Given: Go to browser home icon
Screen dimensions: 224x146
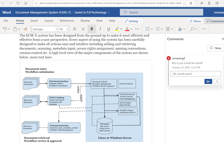Looking at the screenshot, I should (26, 3).
